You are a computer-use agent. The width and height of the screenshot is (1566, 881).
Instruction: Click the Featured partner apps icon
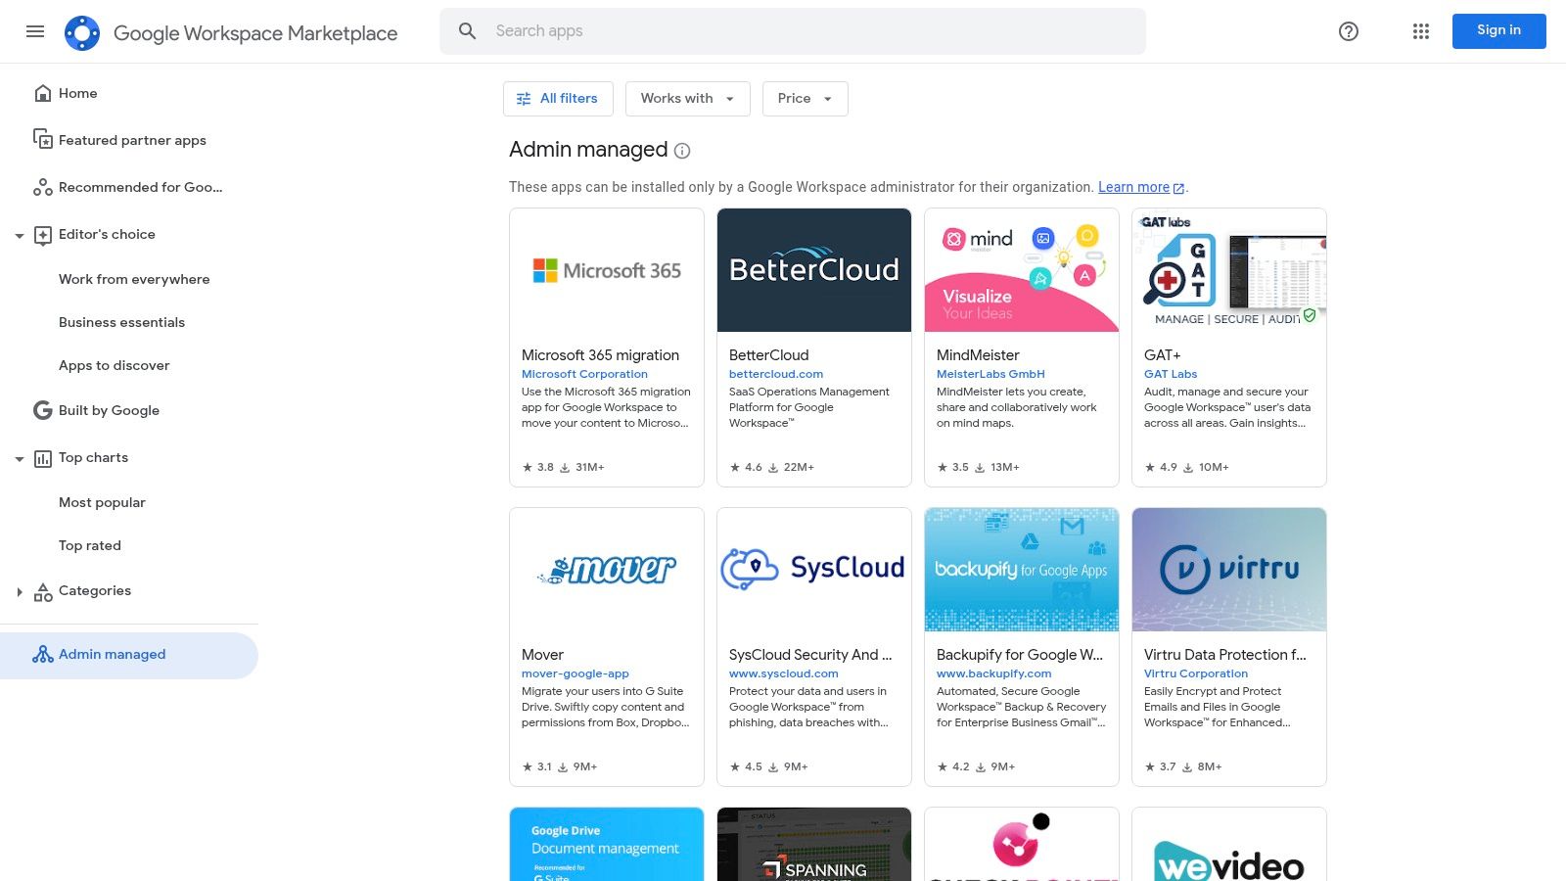click(43, 139)
